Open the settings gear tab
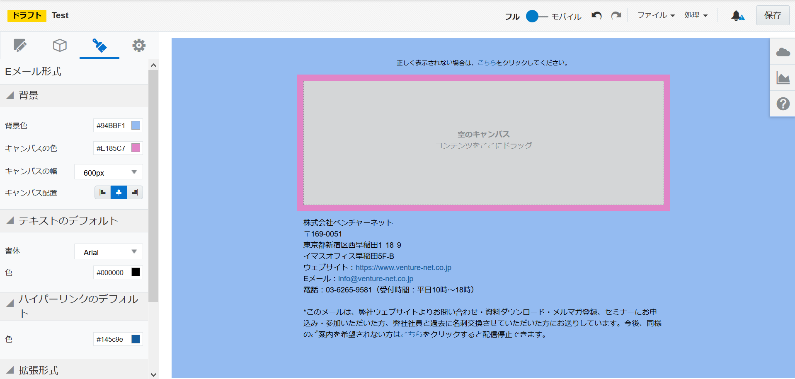The height and width of the screenshot is (379, 795). click(x=139, y=45)
